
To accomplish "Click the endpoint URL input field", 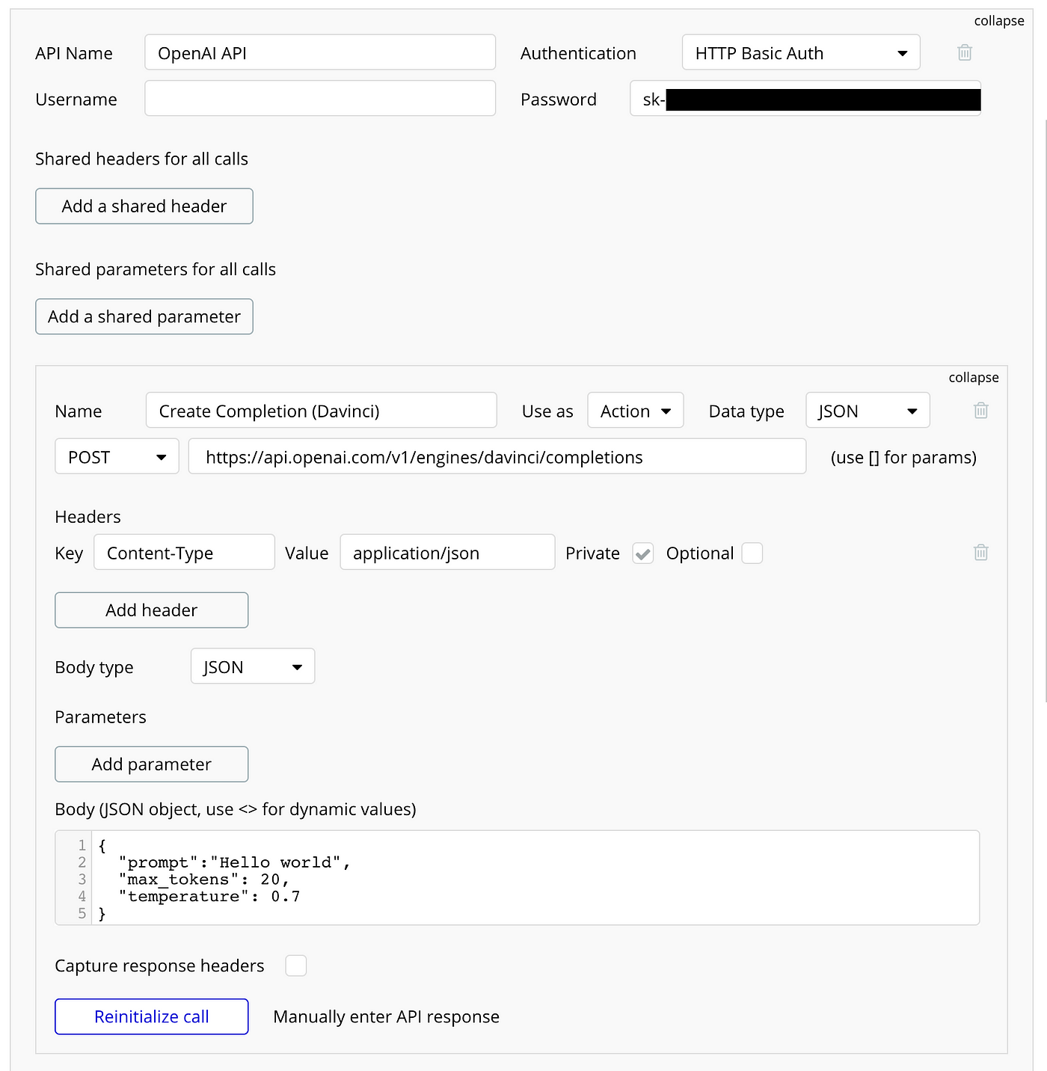I will tap(497, 456).
